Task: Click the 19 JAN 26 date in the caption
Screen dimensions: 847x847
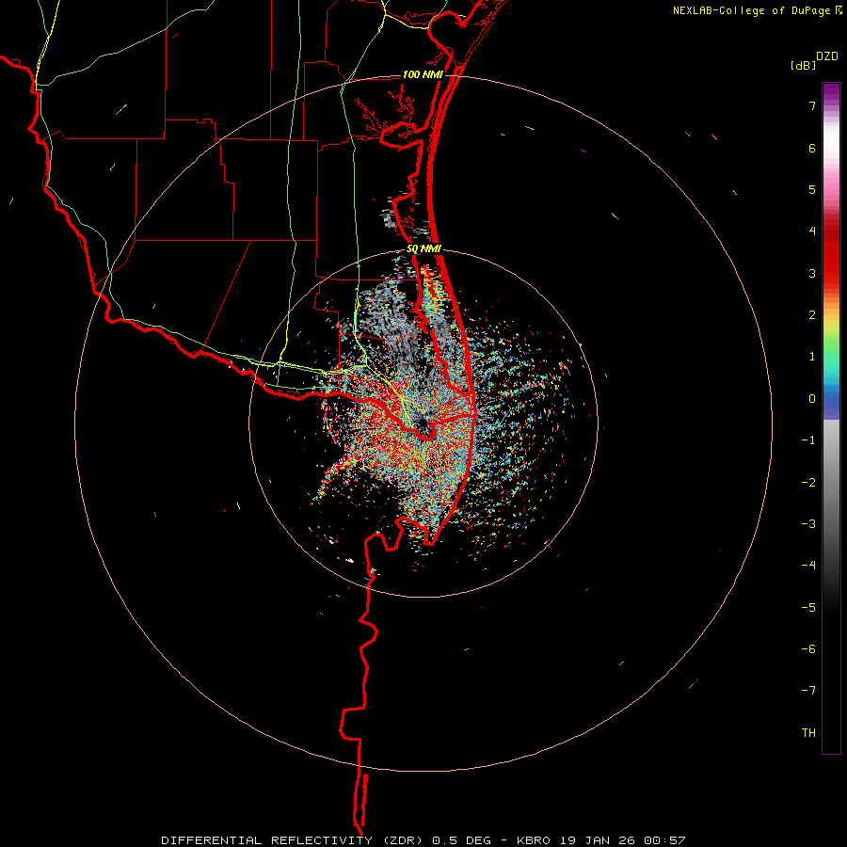Action: (597, 840)
